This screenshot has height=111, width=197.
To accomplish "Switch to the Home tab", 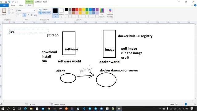I will [13, 5].
